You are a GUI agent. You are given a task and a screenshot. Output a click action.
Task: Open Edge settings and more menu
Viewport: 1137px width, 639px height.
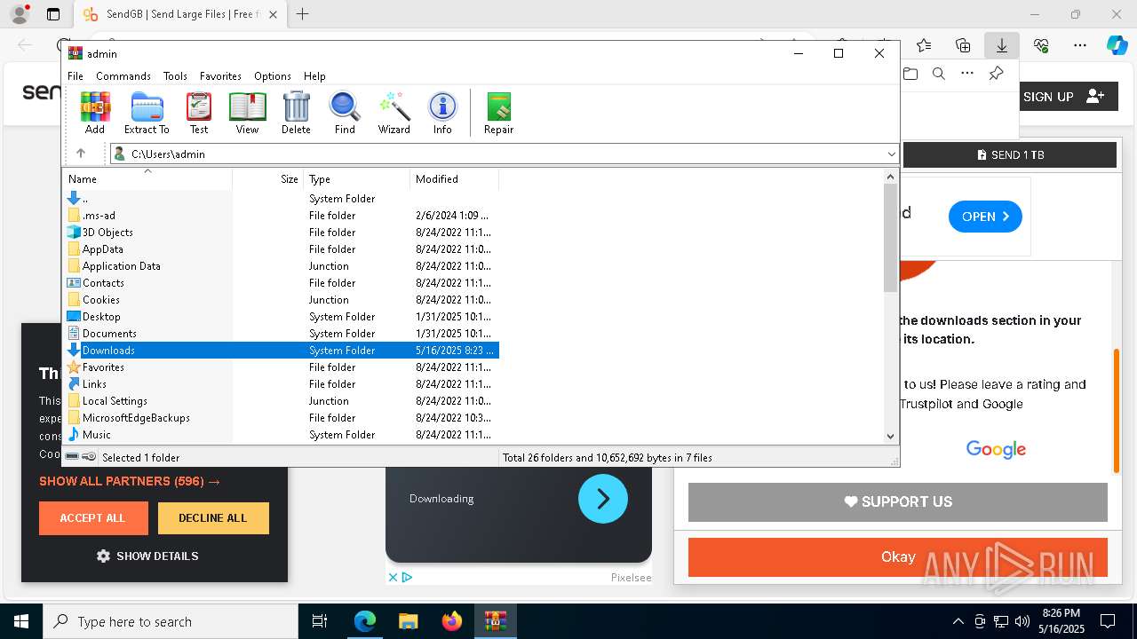click(x=1080, y=45)
